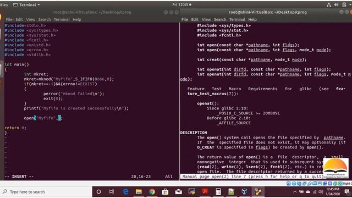The image size is (352, 198).
Task: Open Edit menu in left terminal
Action: pyautogui.click(x=19, y=20)
